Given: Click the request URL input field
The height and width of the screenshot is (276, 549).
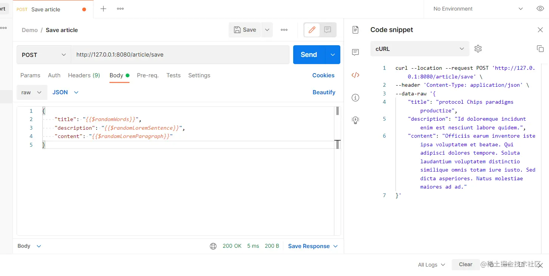Looking at the screenshot, I should tap(180, 55).
